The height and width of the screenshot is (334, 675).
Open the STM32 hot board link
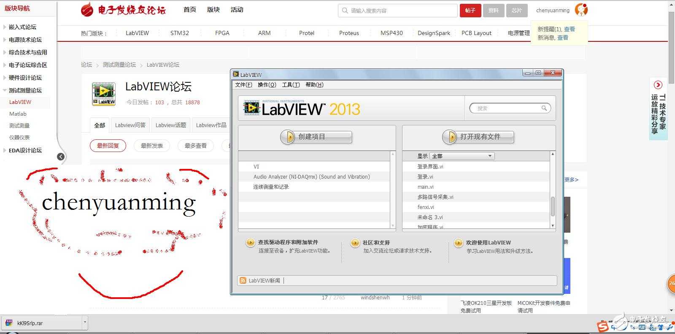pos(180,33)
